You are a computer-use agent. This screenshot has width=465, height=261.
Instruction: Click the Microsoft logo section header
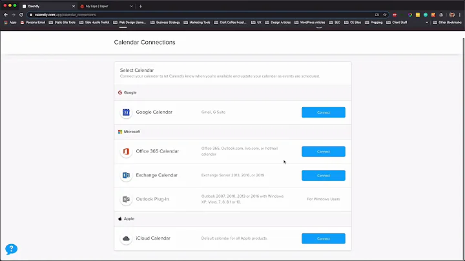pyautogui.click(x=129, y=132)
